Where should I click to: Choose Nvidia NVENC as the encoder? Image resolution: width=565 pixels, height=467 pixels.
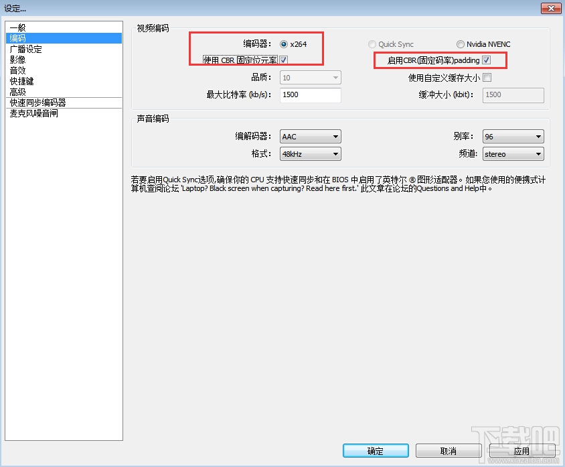(461, 44)
